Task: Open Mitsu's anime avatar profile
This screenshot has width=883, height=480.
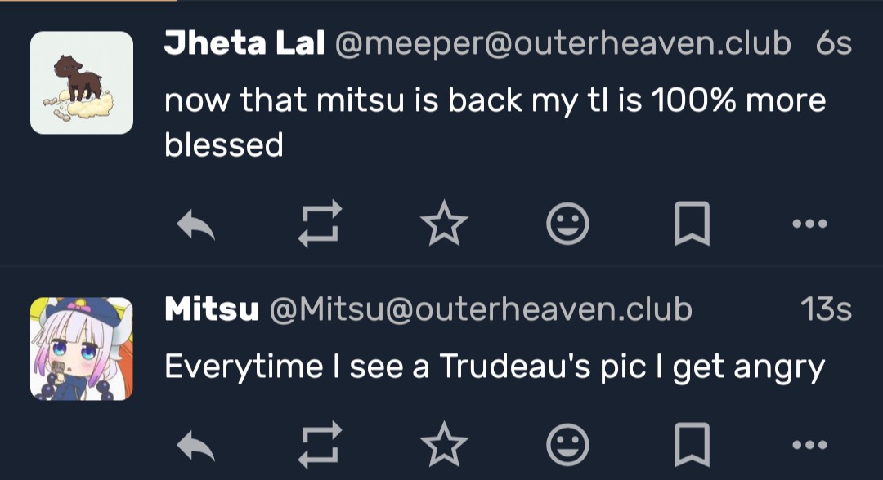Action: [x=82, y=349]
